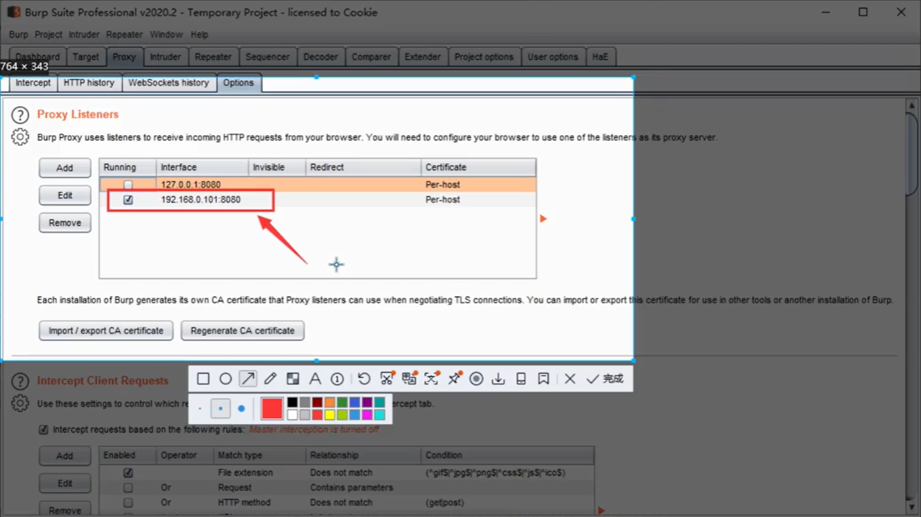
Task: Open the Project options tab
Action: pyautogui.click(x=484, y=57)
